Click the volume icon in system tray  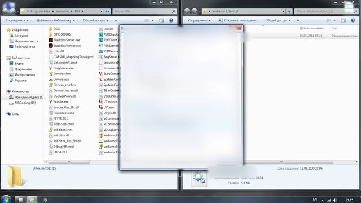pyautogui.click(x=336, y=200)
